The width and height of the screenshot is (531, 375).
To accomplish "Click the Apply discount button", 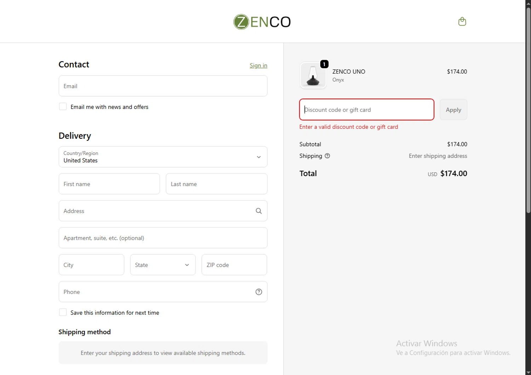I will 453,110.
